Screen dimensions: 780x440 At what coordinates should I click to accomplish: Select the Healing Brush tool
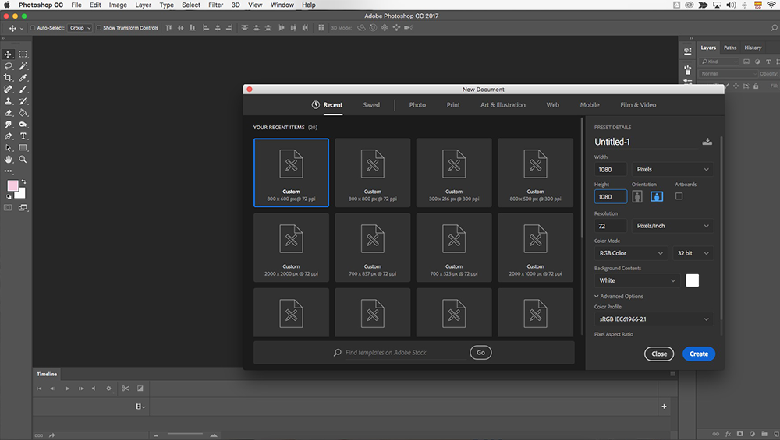click(x=9, y=90)
